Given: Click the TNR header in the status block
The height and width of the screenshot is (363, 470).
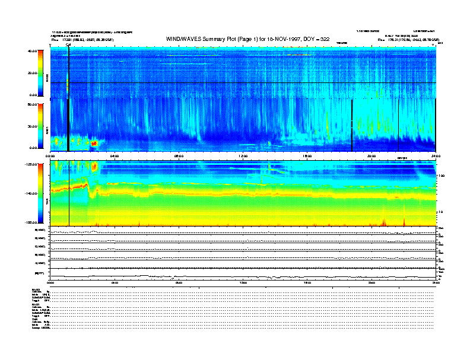Looking at the screenshot, I should (34, 319).
